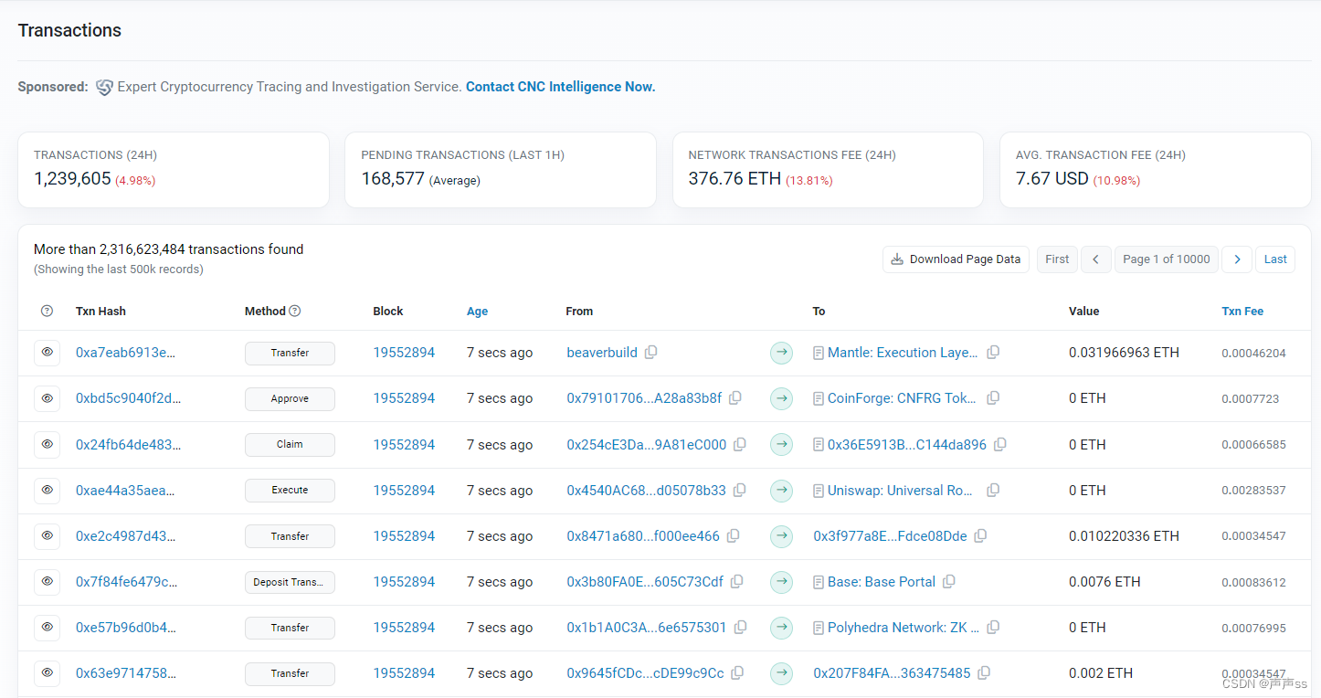Click the Approve method badge

pos(290,398)
